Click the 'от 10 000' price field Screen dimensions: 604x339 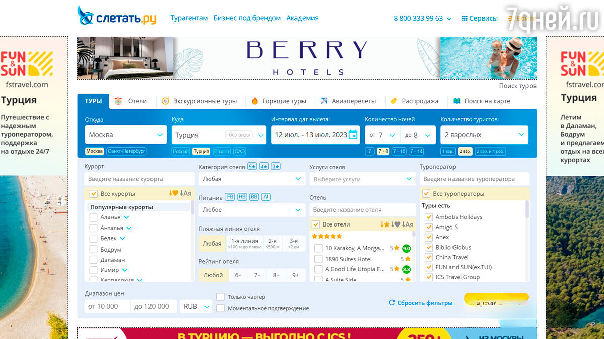(107, 306)
